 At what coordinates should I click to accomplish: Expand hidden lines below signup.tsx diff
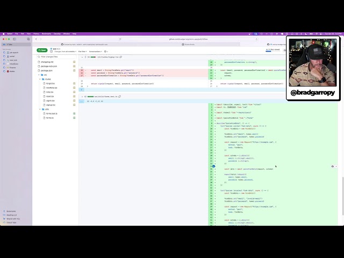tap(81, 90)
